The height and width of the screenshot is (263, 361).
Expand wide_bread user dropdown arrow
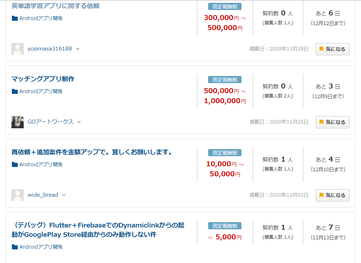64,195
